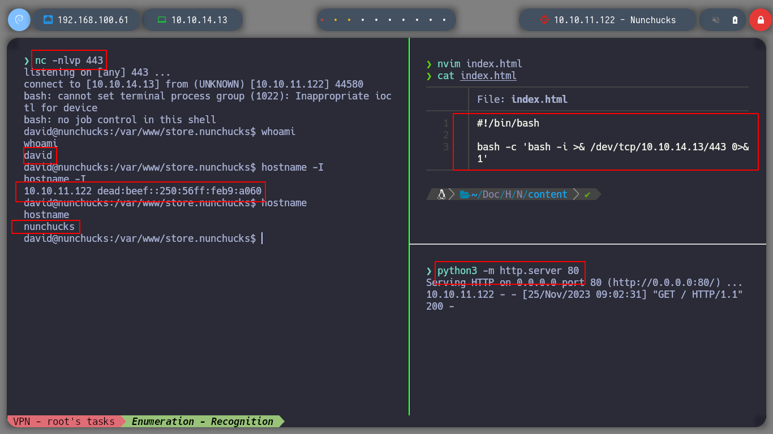Click the 'nvim index.html' command
Image resolution: width=773 pixels, height=434 pixels.
(x=480, y=64)
